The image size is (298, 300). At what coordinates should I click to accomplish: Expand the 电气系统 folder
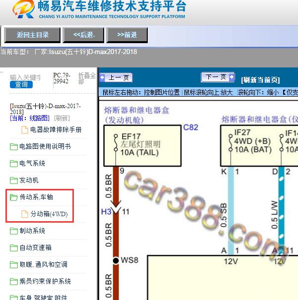(x=32, y=164)
